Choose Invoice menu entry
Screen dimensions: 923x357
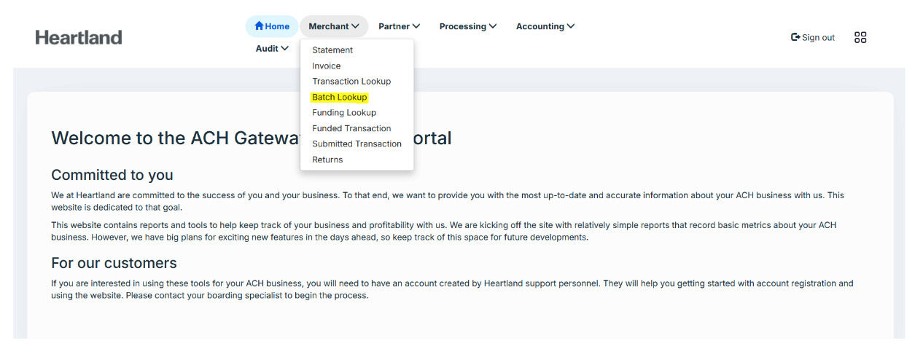point(327,66)
